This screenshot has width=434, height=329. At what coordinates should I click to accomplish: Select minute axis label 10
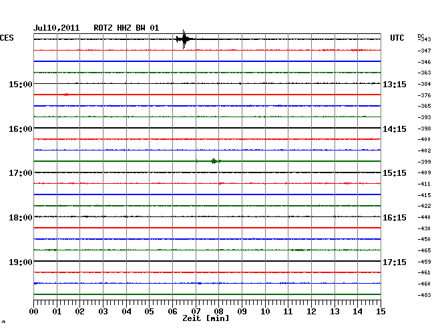pos(265,312)
